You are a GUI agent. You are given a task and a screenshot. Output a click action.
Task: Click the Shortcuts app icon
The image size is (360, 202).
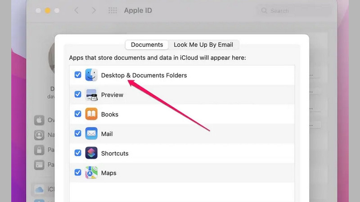tap(91, 153)
